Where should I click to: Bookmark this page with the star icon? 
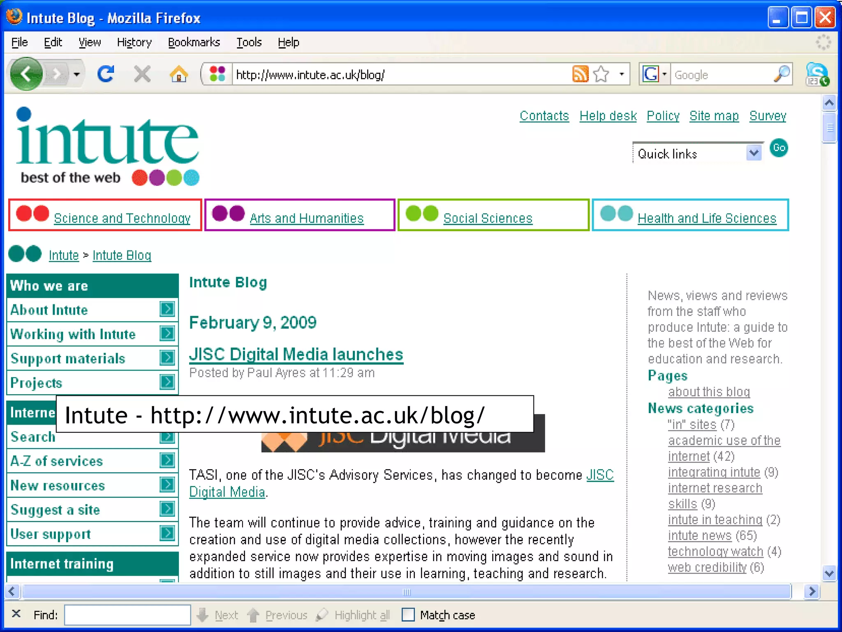601,74
